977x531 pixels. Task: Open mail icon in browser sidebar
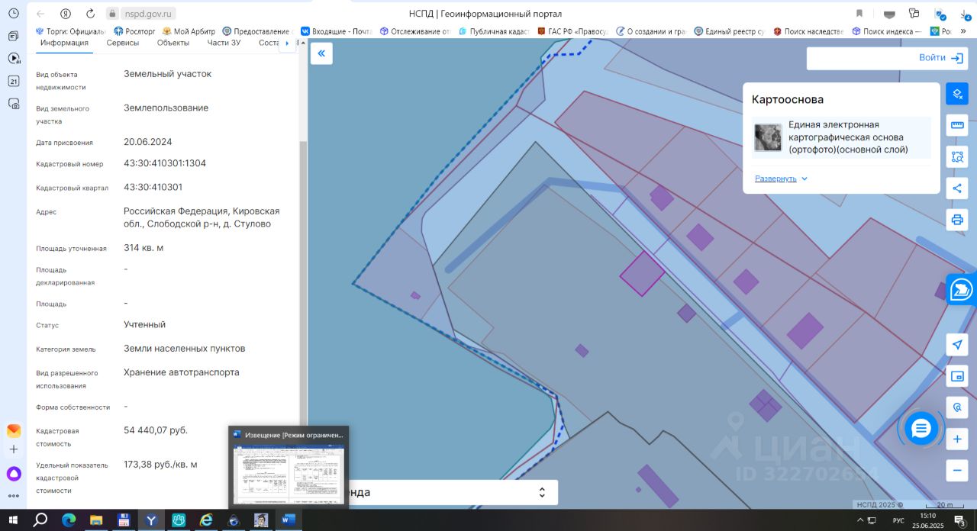(x=14, y=430)
